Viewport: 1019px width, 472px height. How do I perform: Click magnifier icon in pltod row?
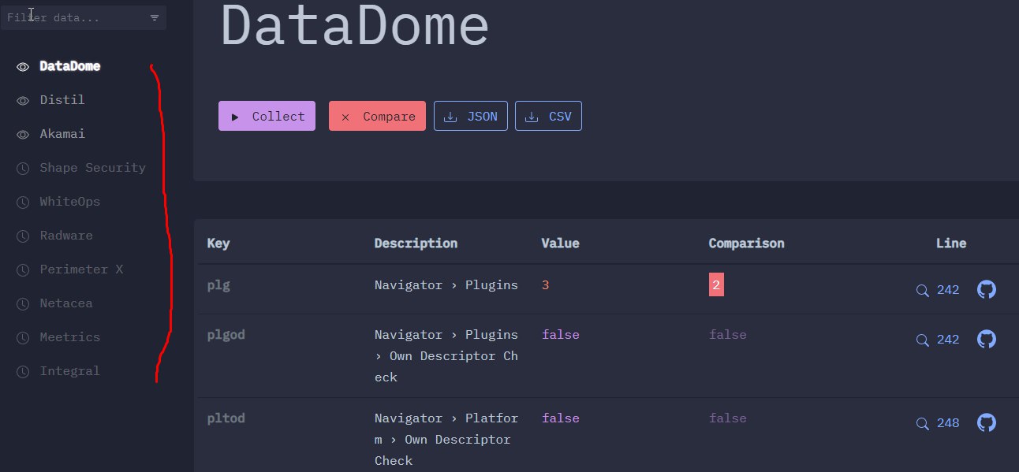(922, 423)
